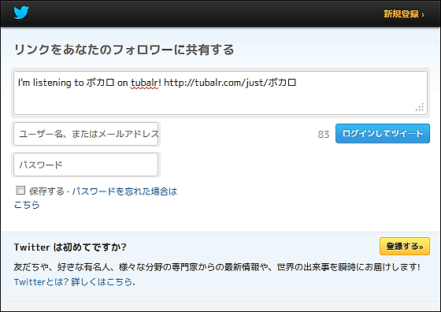Open パスワードを忘れた場合はこちら link
This screenshot has height=312, width=441.
coord(124,191)
